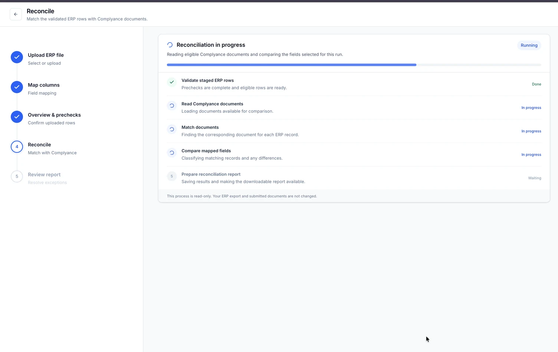Click the green check icon for Validate staged ERP rows
The height and width of the screenshot is (352, 558).
(x=172, y=82)
